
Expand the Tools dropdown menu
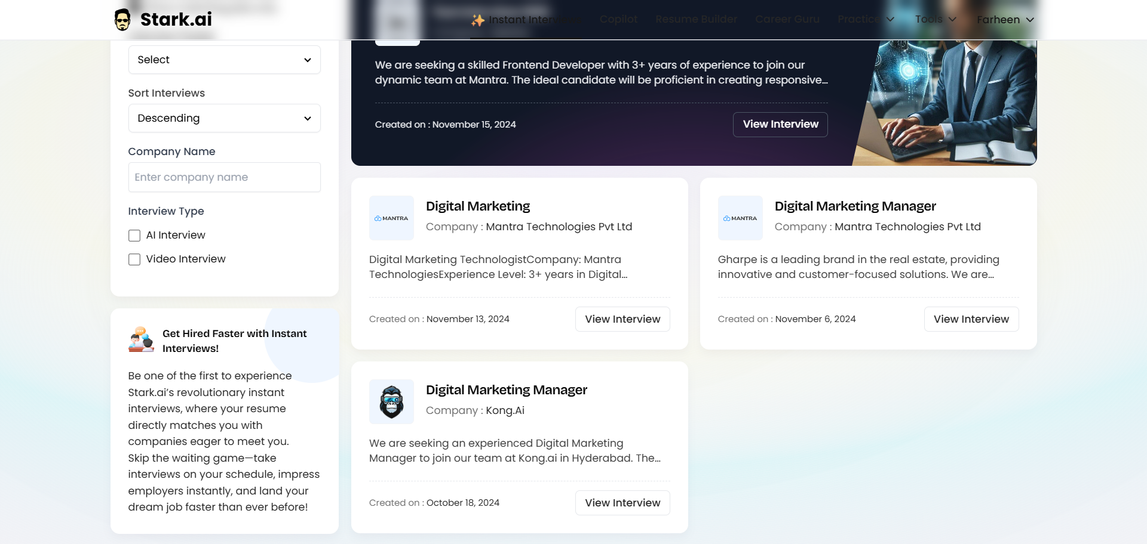click(936, 20)
